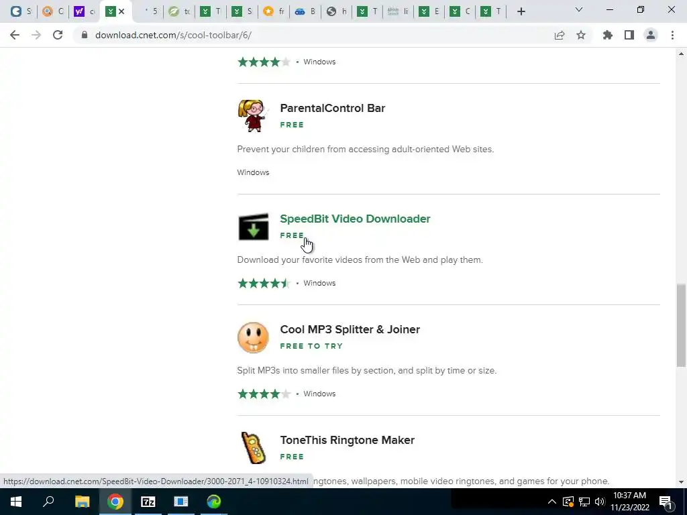Switch to the tab labeled 5
The image size is (687, 515).
150,11
